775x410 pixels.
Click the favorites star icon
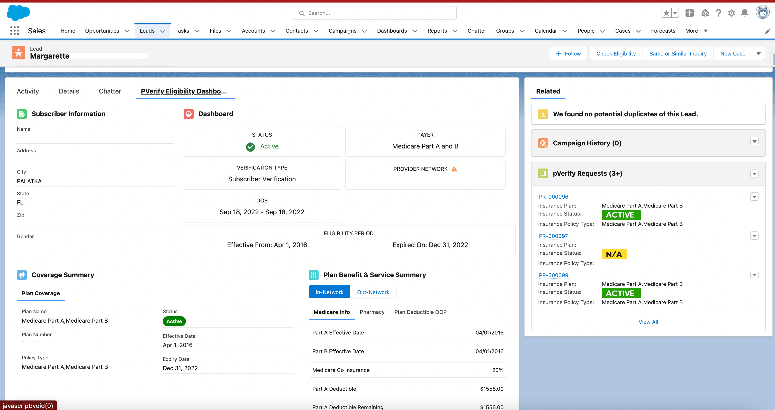click(666, 13)
